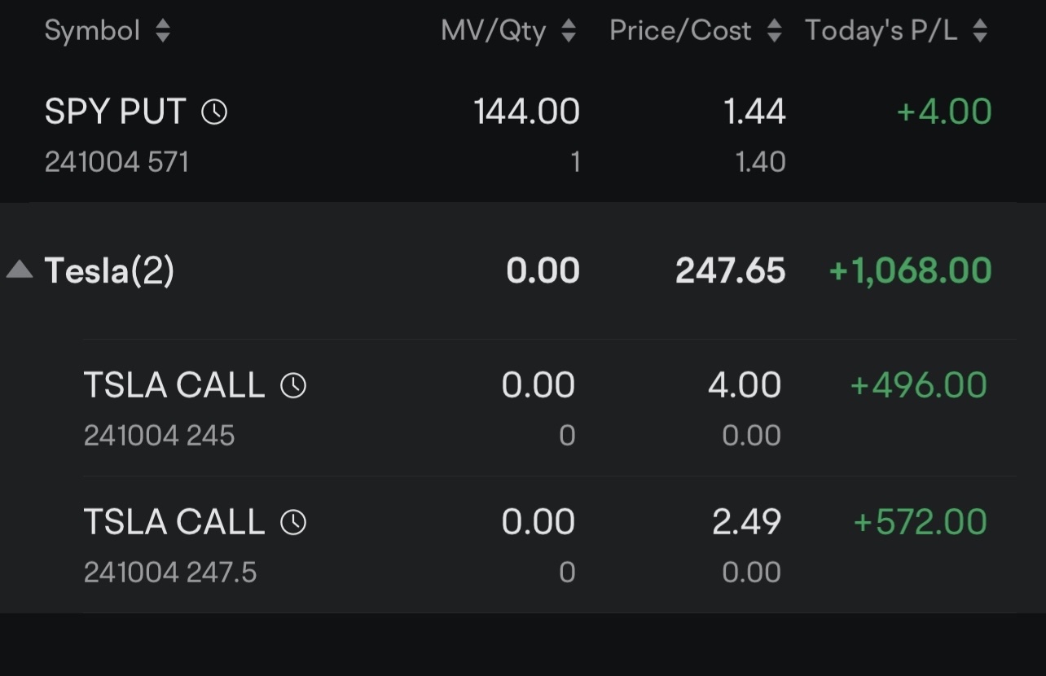Open TSLA CALL 241004 245 label
The image size is (1046, 676).
click(x=174, y=385)
